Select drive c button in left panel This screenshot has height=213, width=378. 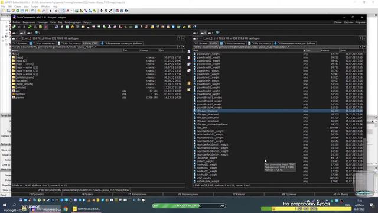[15, 33]
